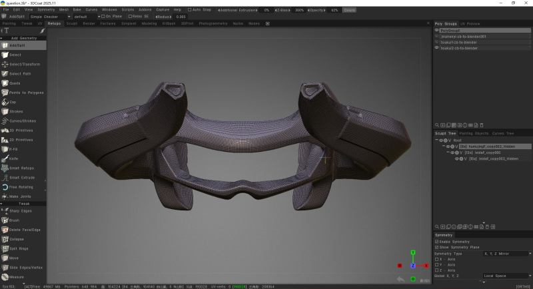Toggle visibility of PolyGroup1
The image size is (533, 289).
(x=437, y=30)
